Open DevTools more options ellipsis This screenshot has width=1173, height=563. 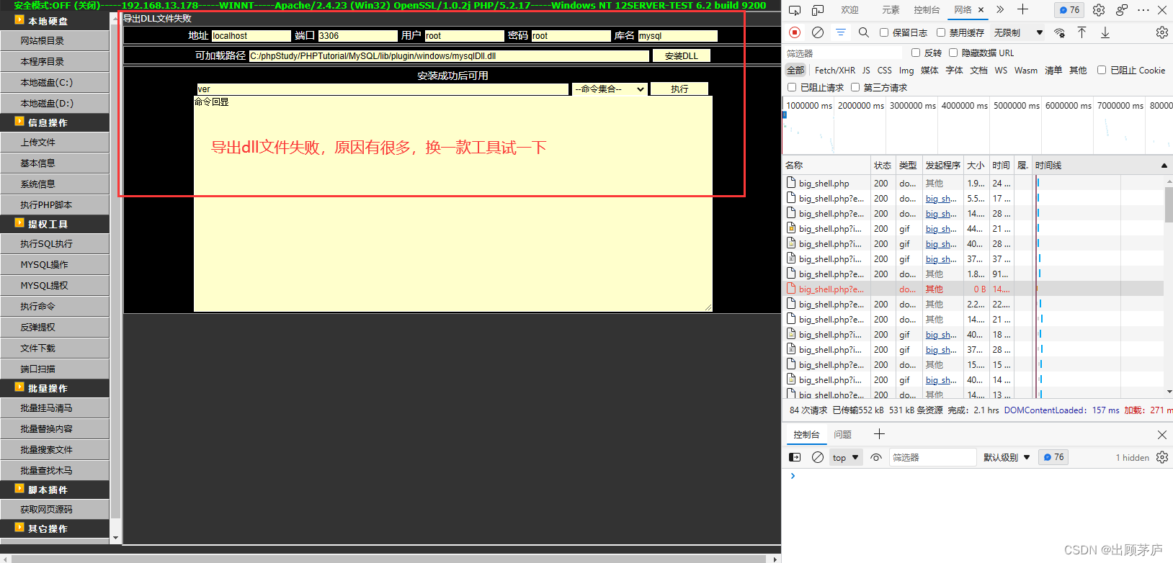click(x=1143, y=10)
